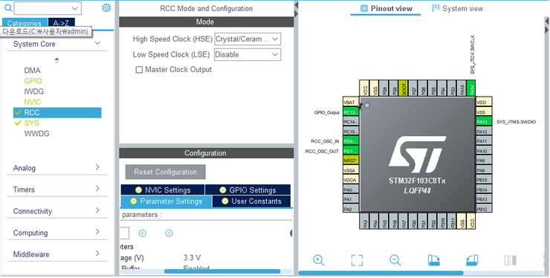Click the green PA13 pin on chip

(484, 122)
